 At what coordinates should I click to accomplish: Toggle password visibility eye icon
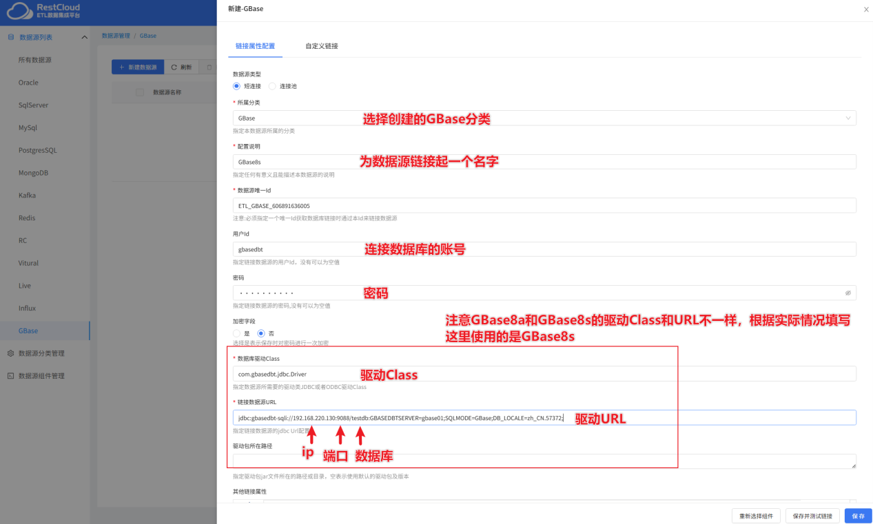(x=848, y=293)
